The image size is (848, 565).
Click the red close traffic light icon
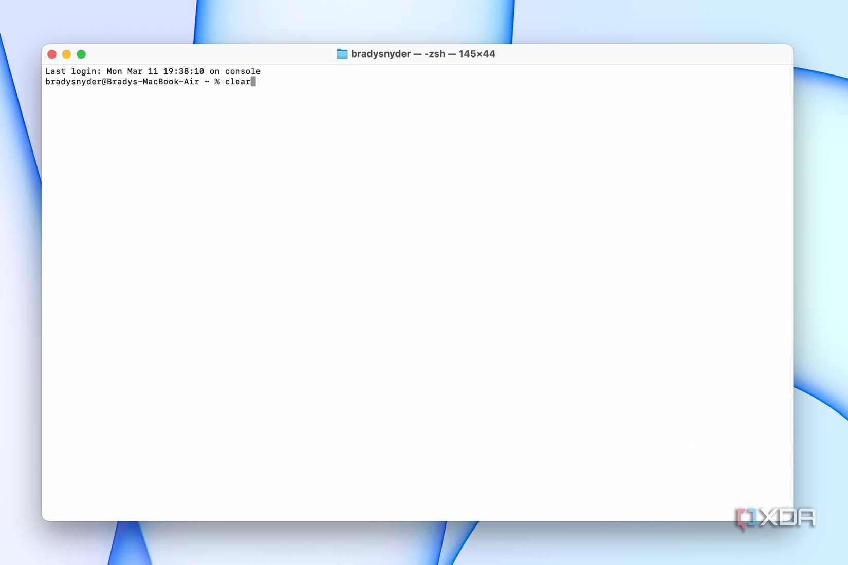52,53
